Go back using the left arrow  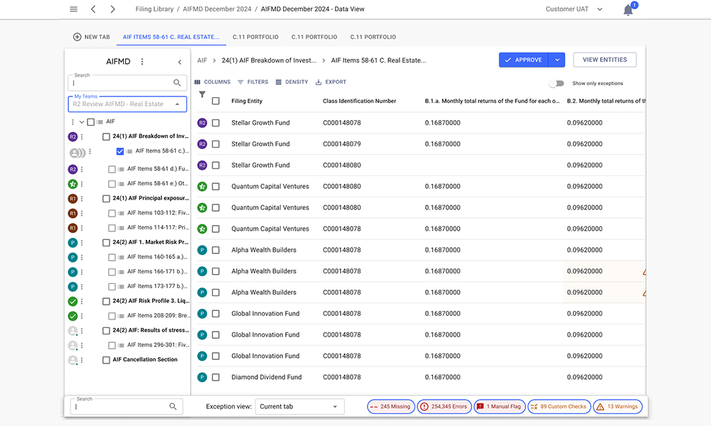pos(93,9)
